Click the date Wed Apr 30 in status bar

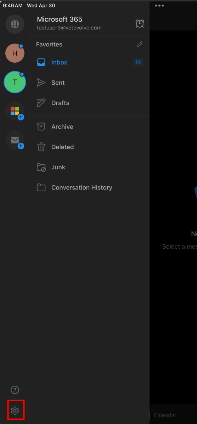(41, 5)
